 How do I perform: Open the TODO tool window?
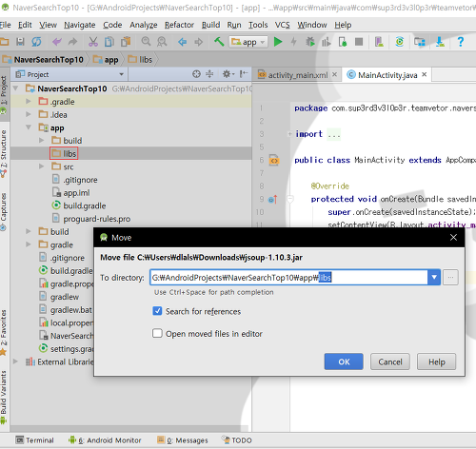coord(237,440)
